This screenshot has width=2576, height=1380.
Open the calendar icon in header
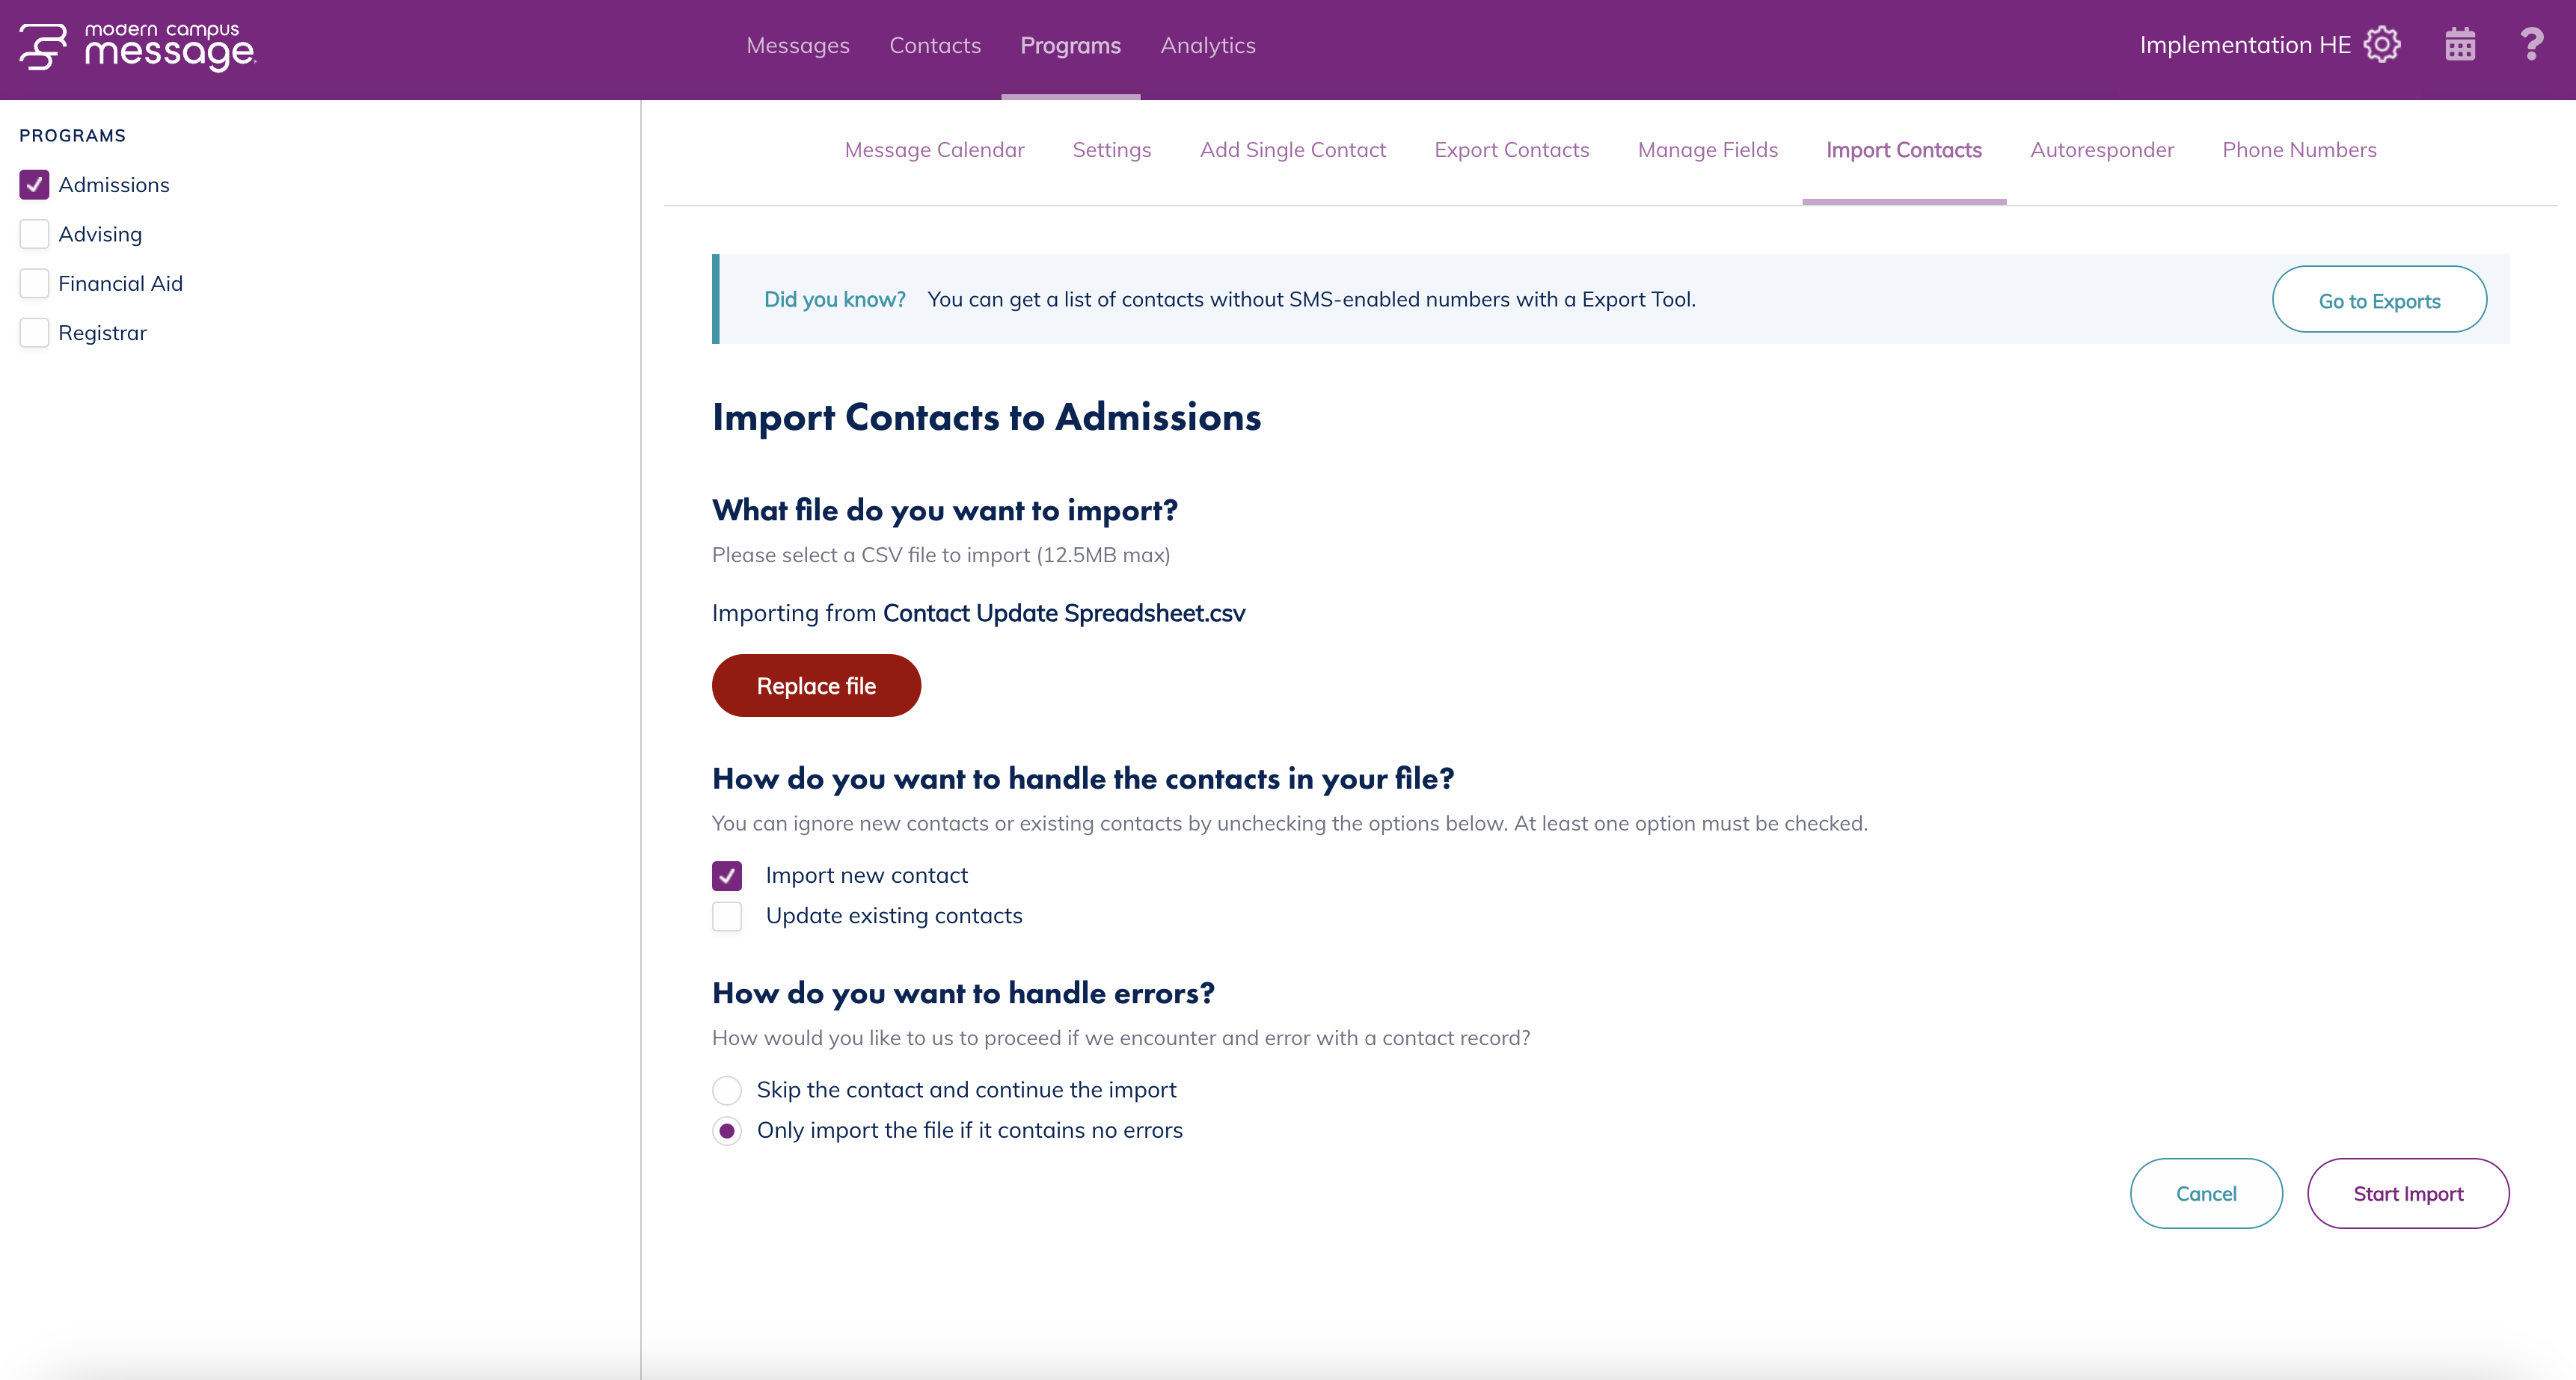point(2460,45)
